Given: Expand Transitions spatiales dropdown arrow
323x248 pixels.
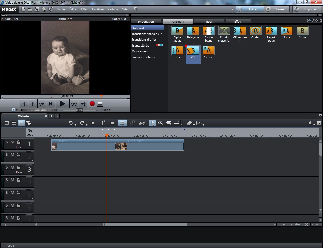Looking at the screenshot, I should pos(162,34).
